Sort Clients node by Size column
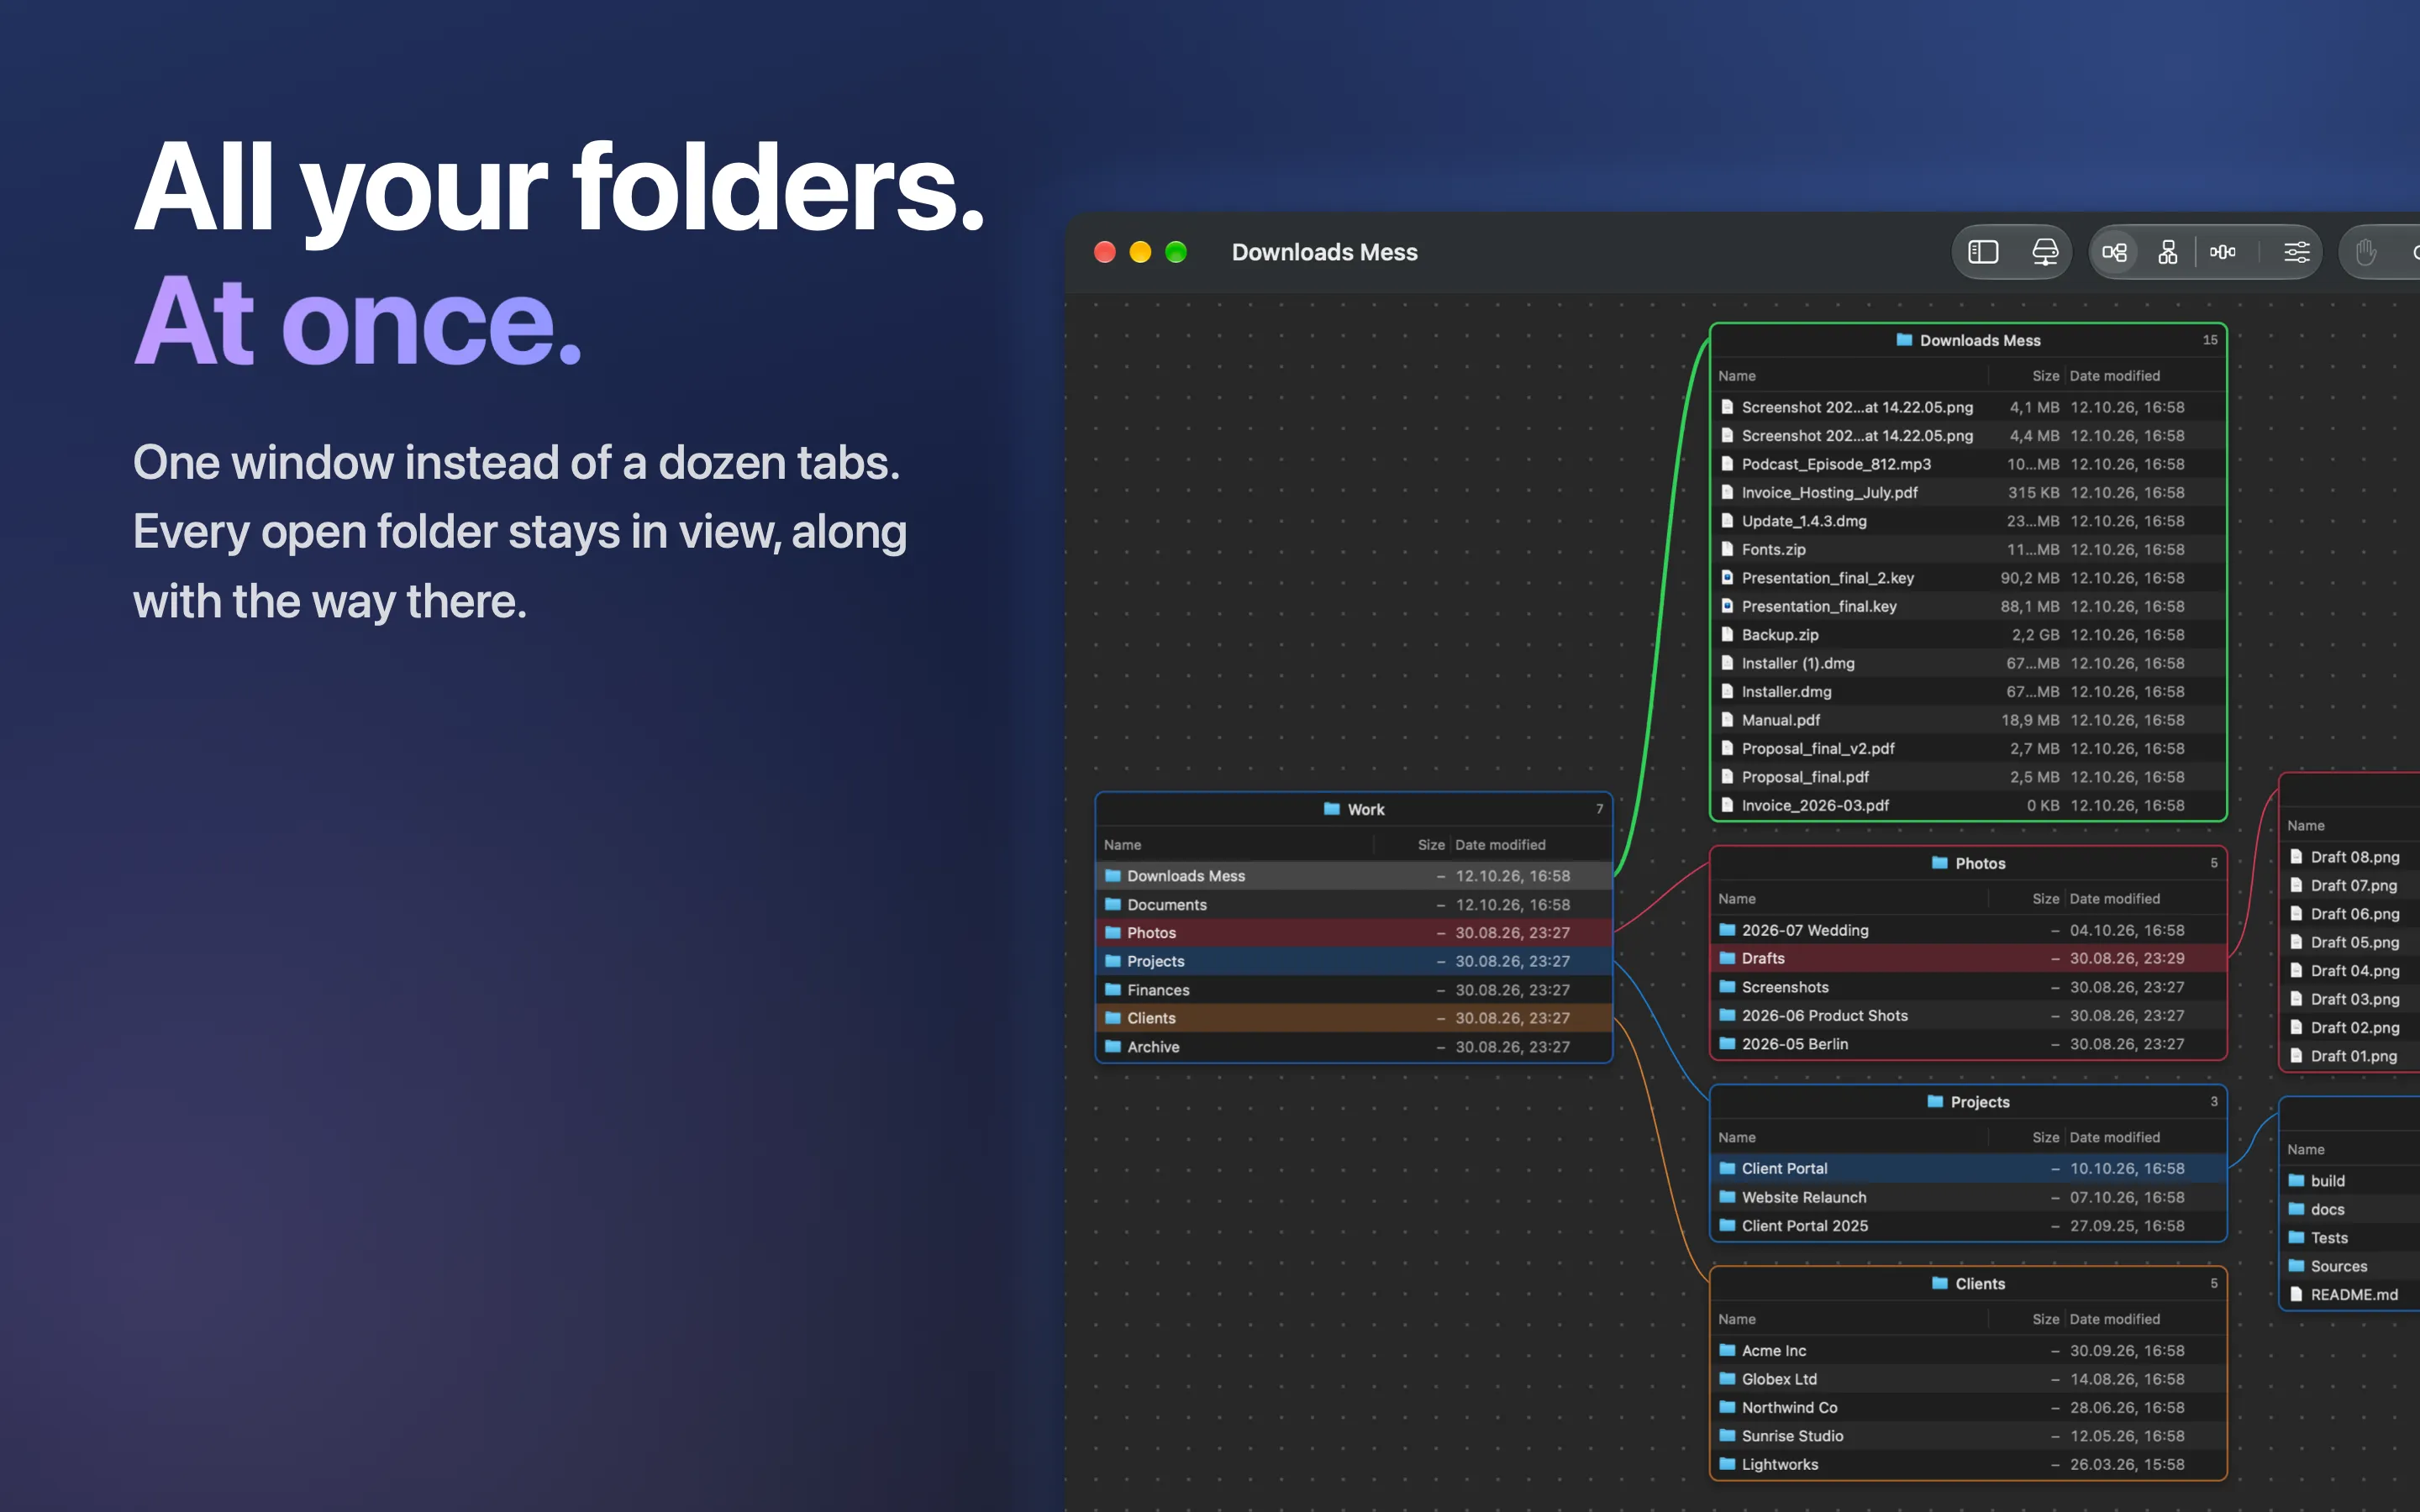Viewport: 2420px width, 1512px height. point(2045,1319)
